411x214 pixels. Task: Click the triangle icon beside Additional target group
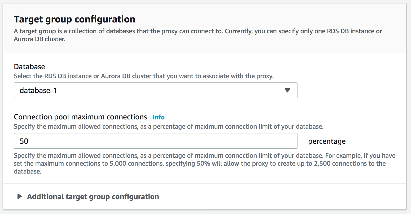click(19, 196)
